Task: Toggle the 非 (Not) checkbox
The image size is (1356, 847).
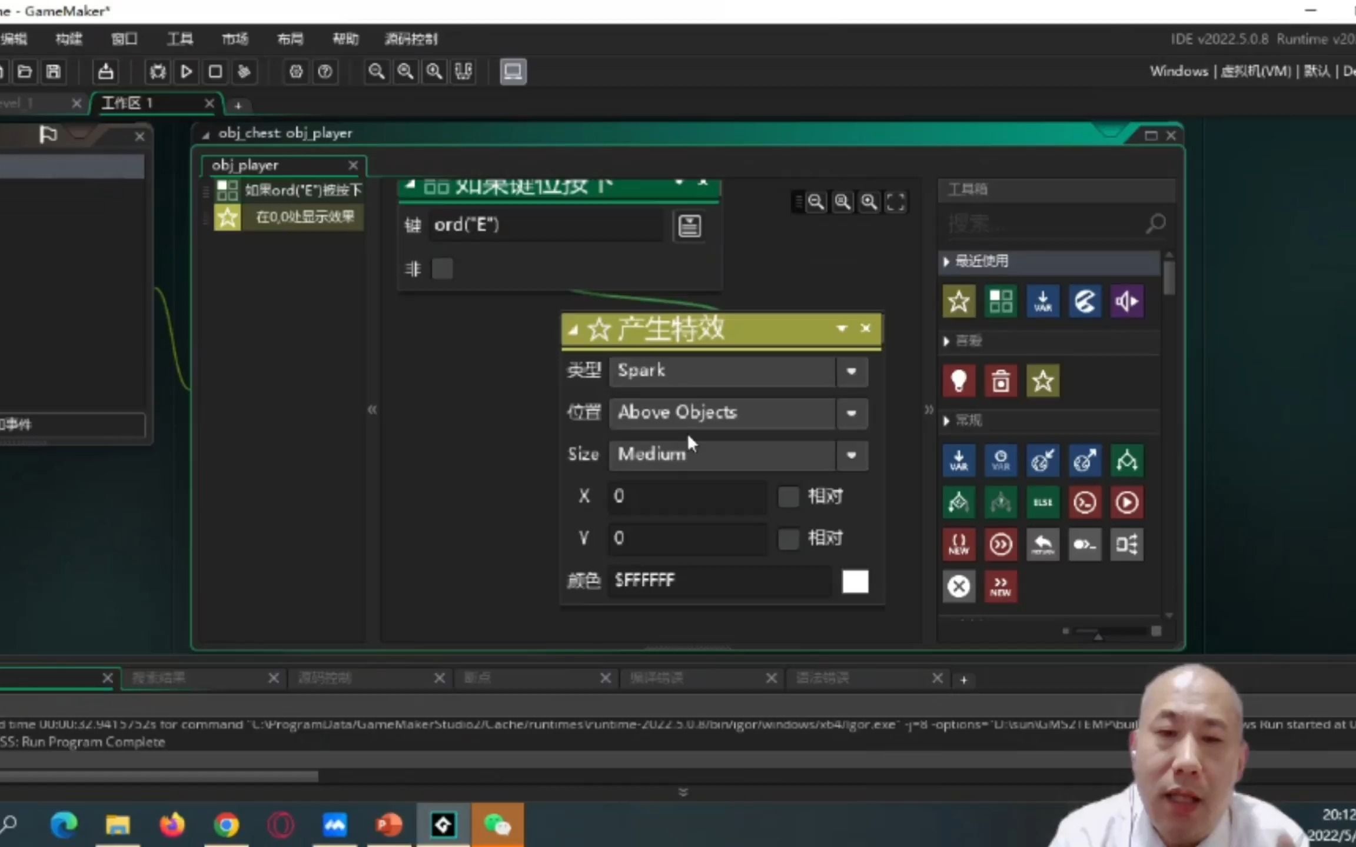Action: point(442,269)
